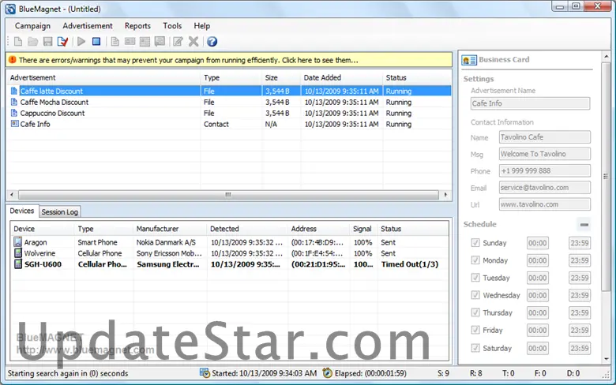Click the Advertisement Name field Cafe Info
The height and width of the screenshot is (385, 616).
(x=531, y=103)
